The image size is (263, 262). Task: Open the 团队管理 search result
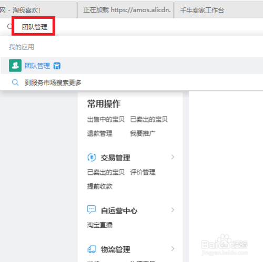[x=131, y=66]
